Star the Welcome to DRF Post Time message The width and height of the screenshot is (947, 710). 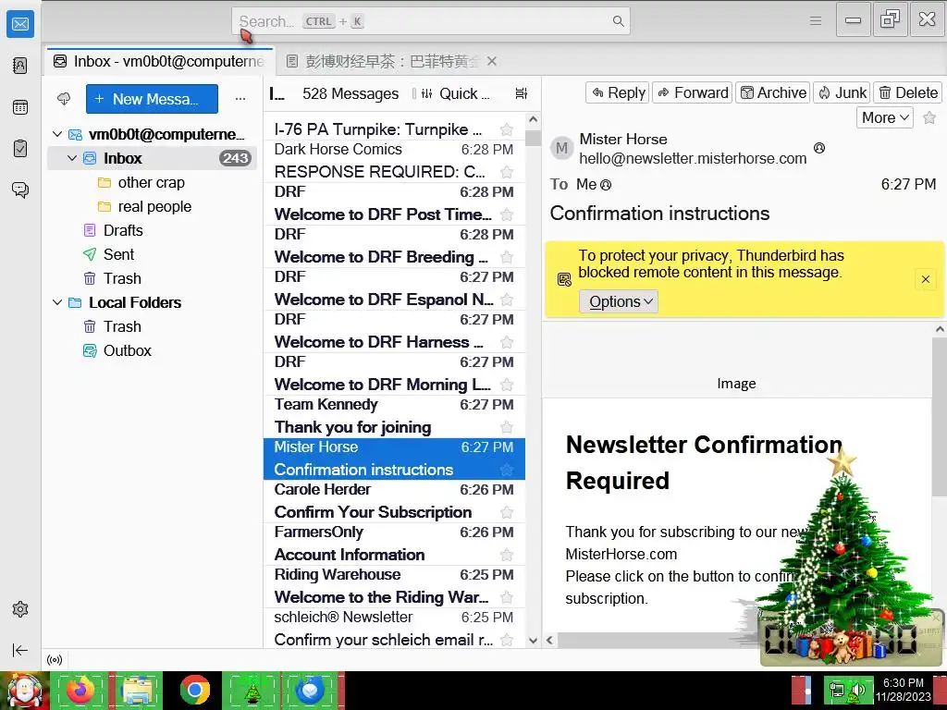[x=507, y=214]
